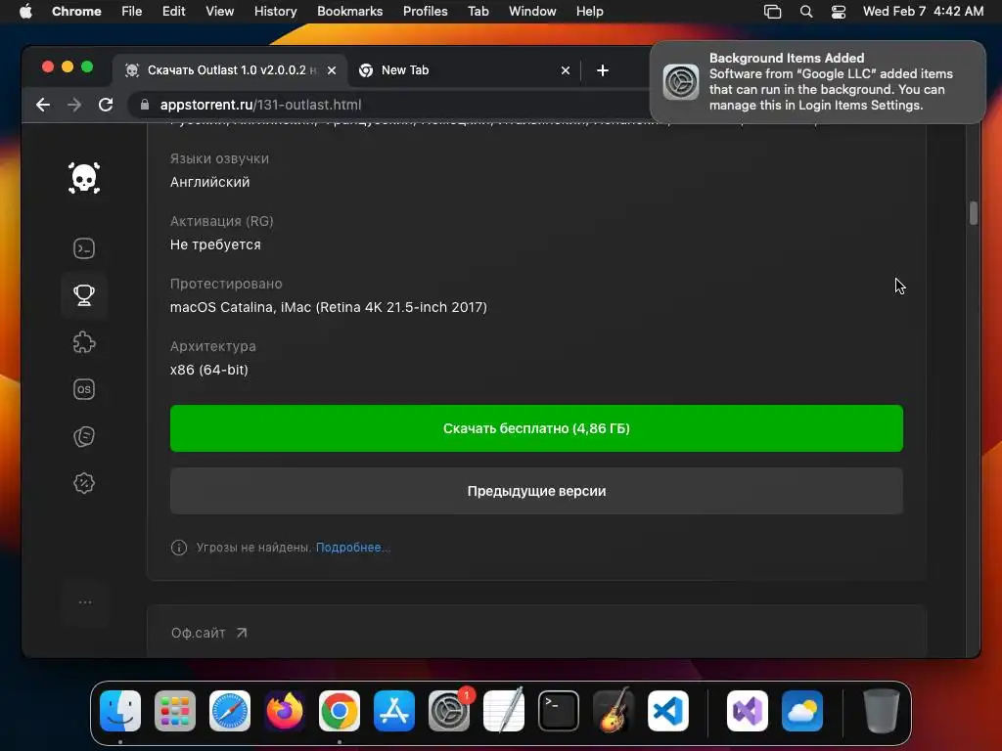Image resolution: width=1002 pixels, height=751 pixels.
Task: Click the info icon beside Угрозы не найдены
Action: (x=179, y=548)
